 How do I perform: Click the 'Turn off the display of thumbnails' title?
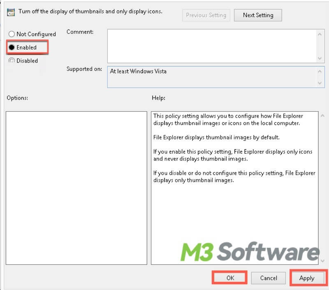pyautogui.click(x=90, y=12)
